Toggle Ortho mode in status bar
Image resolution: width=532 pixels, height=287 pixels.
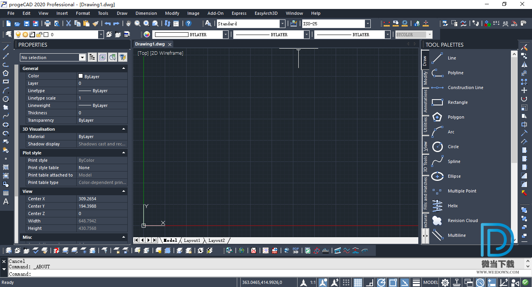[370, 282]
